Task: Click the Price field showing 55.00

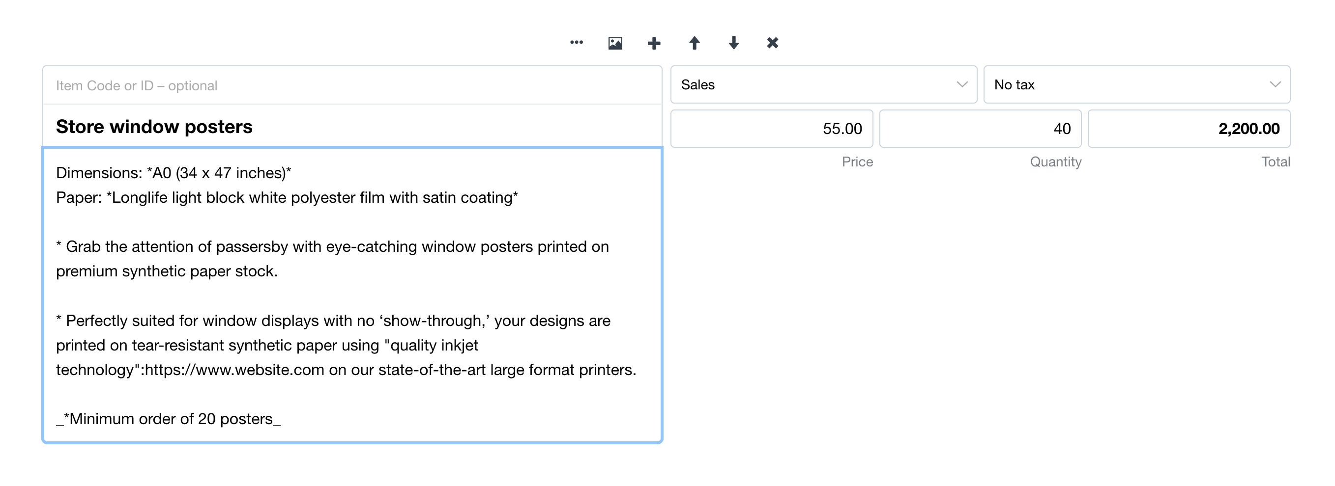Action: pos(772,128)
